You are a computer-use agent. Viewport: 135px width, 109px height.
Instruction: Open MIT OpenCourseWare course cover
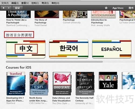pyautogui.click(x=103, y=14)
